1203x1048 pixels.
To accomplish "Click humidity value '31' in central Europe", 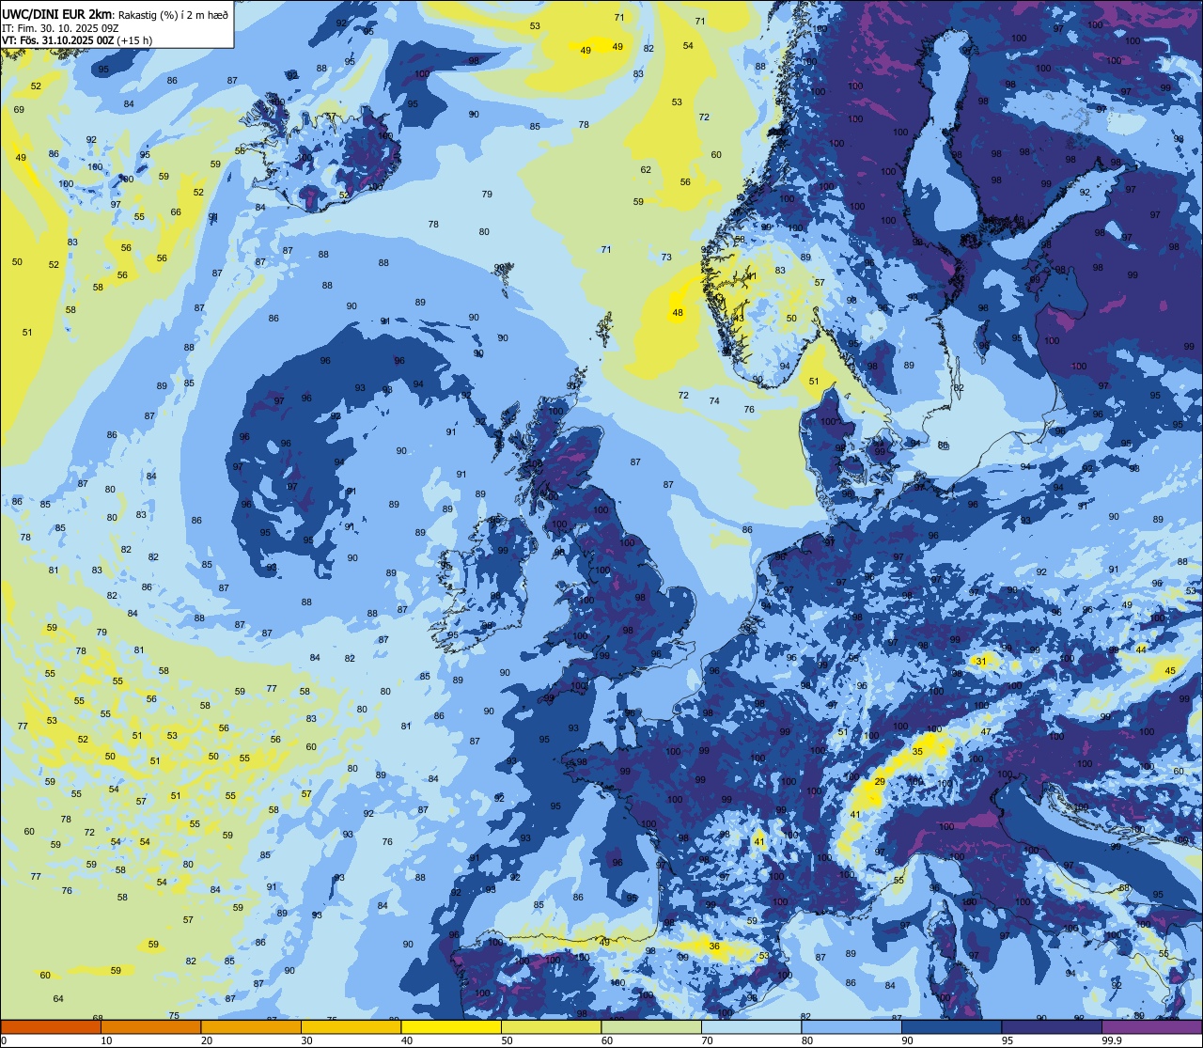I will coord(982,662).
